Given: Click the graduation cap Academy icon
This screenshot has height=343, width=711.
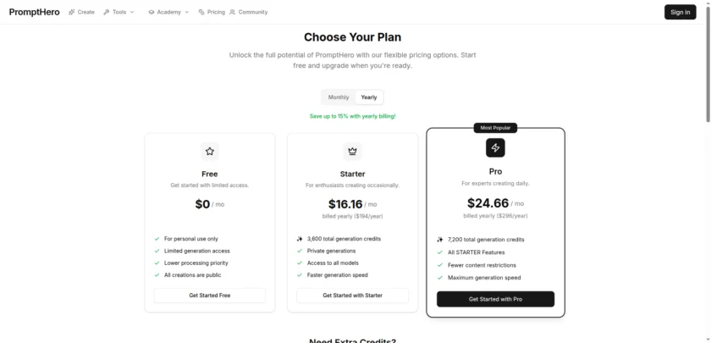Looking at the screenshot, I should (151, 12).
